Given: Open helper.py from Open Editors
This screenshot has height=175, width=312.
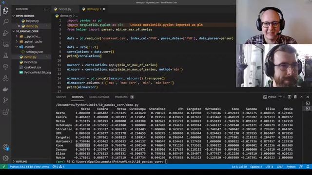Looking at the screenshot, I should click(33, 21).
